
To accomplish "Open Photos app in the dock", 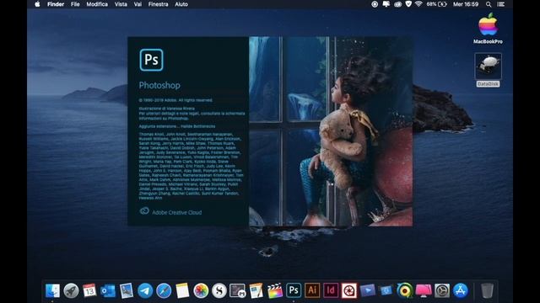I will tap(201, 291).
